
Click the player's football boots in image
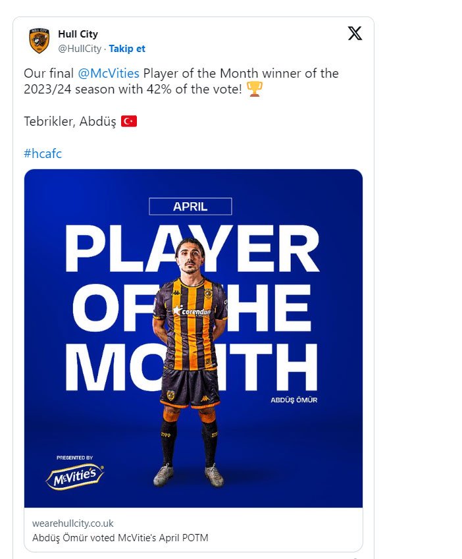188,474
